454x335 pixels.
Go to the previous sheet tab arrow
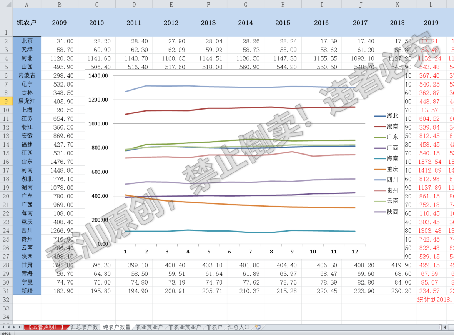tap(9, 327)
